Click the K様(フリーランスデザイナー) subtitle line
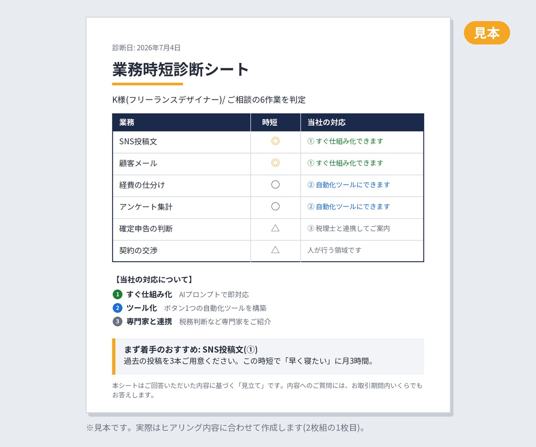This screenshot has height=447, width=536. point(209,100)
